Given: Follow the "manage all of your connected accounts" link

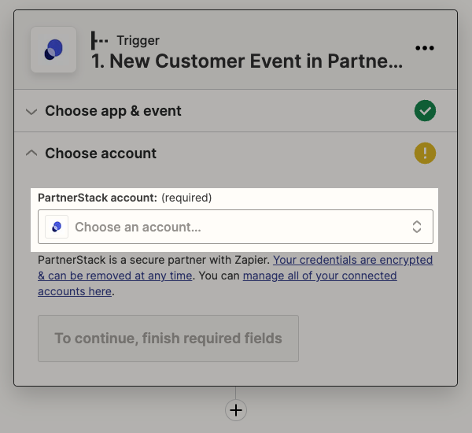Looking at the screenshot, I should click(x=319, y=276).
